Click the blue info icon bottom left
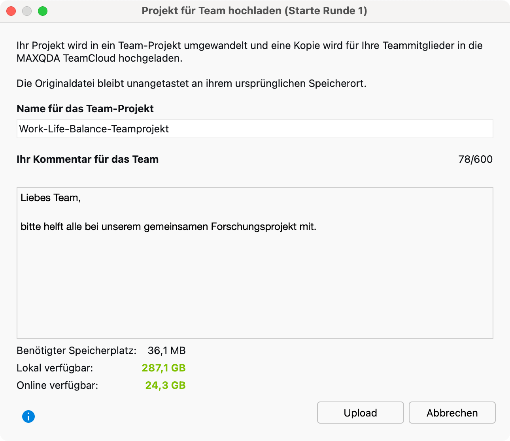 click(x=28, y=416)
